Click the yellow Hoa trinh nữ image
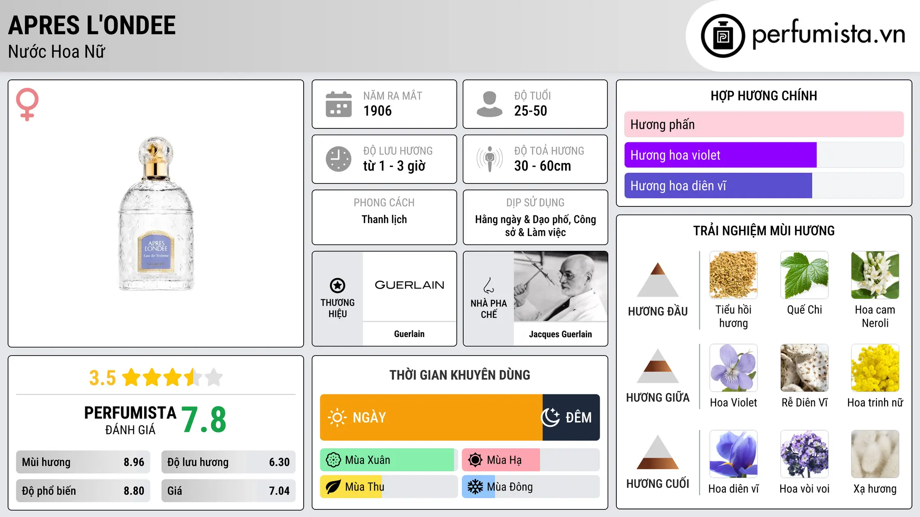Image resolution: width=920 pixels, height=517 pixels. (x=875, y=368)
